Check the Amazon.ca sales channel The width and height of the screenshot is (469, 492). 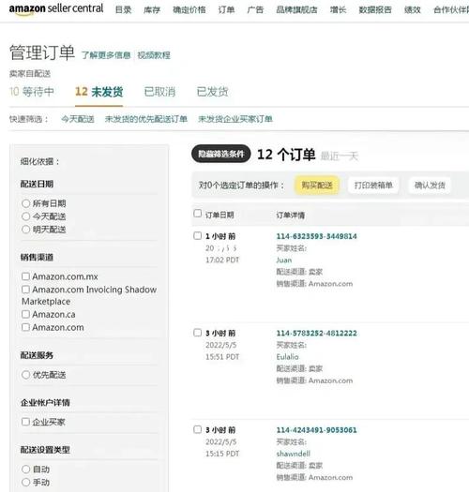pyautogui.click(x=25, y=314)
